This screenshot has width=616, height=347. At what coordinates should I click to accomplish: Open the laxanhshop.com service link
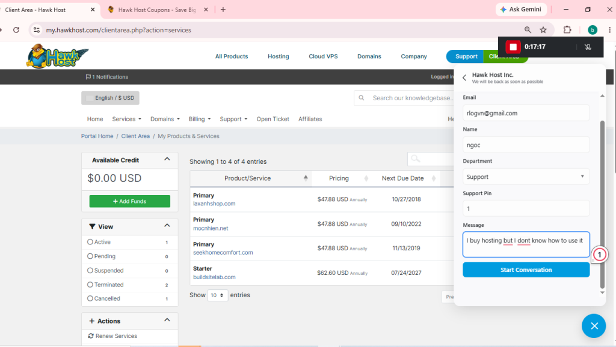pyautogui.click(x=214, y=204)
